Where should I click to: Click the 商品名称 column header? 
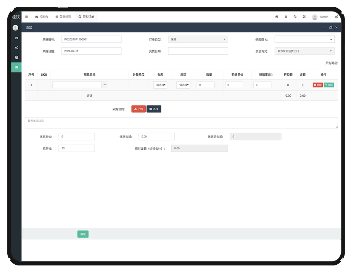click(90, 74)
